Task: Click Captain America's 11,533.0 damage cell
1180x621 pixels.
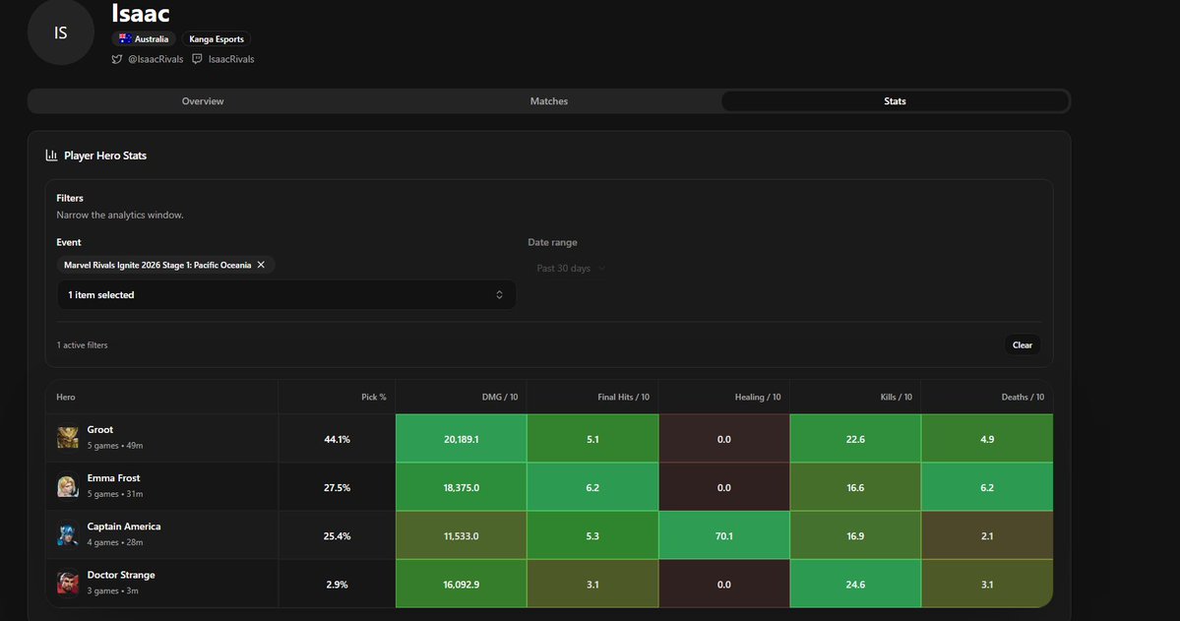Action: pos(462,536)
